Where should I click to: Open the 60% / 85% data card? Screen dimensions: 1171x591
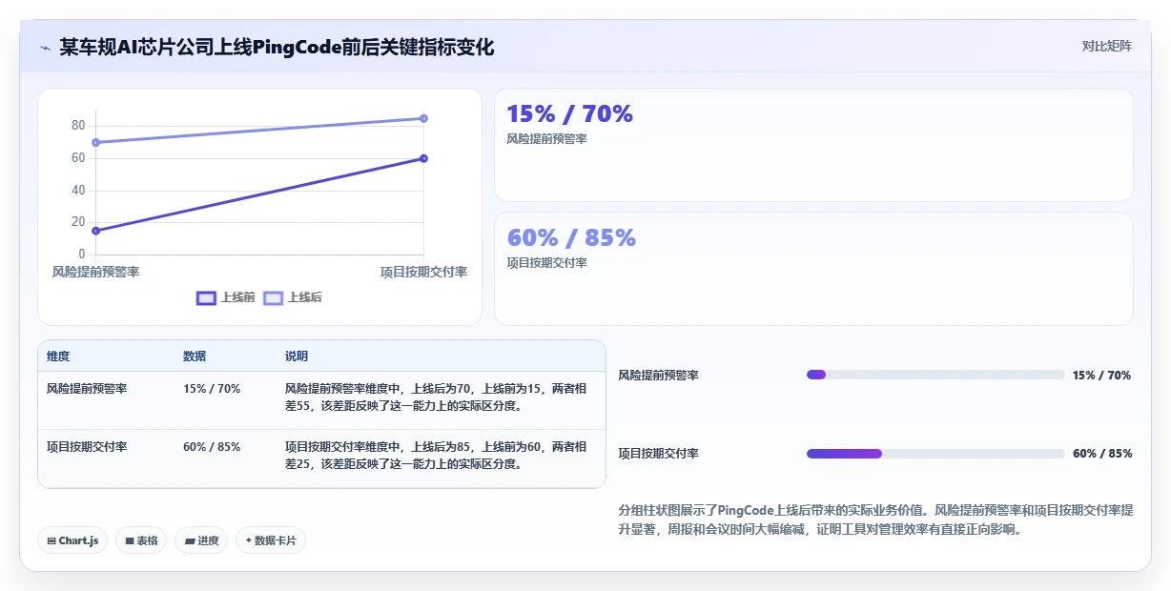pyautogui.click(x=813, y=269)
